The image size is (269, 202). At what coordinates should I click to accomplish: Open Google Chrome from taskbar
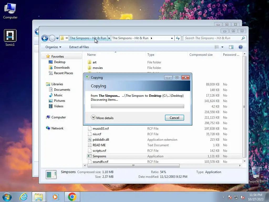click(x=72, y=197)
